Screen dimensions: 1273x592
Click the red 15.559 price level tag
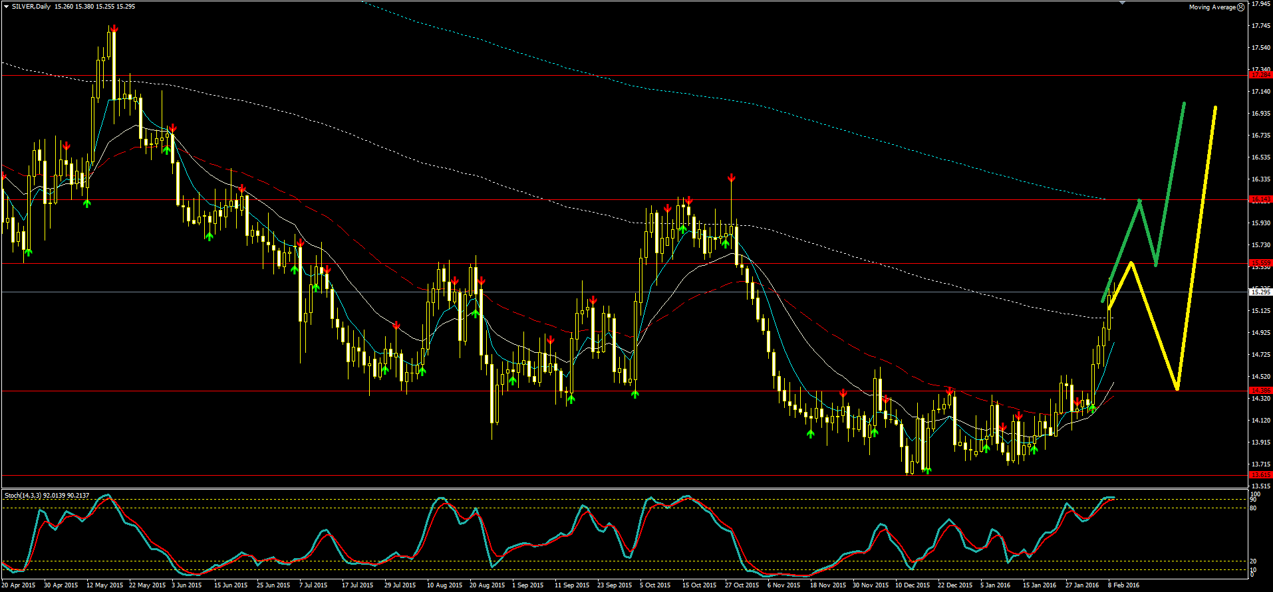(x=1261, y=263)
